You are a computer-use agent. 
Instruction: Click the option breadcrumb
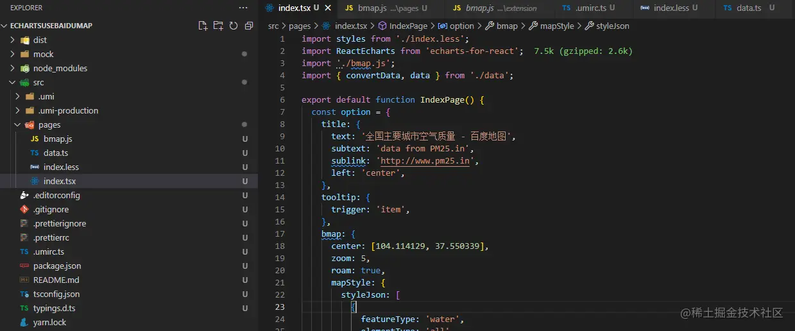pos(462,26)
